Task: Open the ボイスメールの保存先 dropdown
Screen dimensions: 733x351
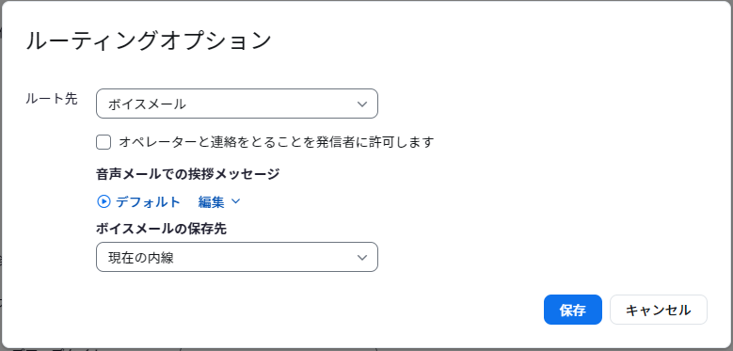Action: [x=237, y=257]
